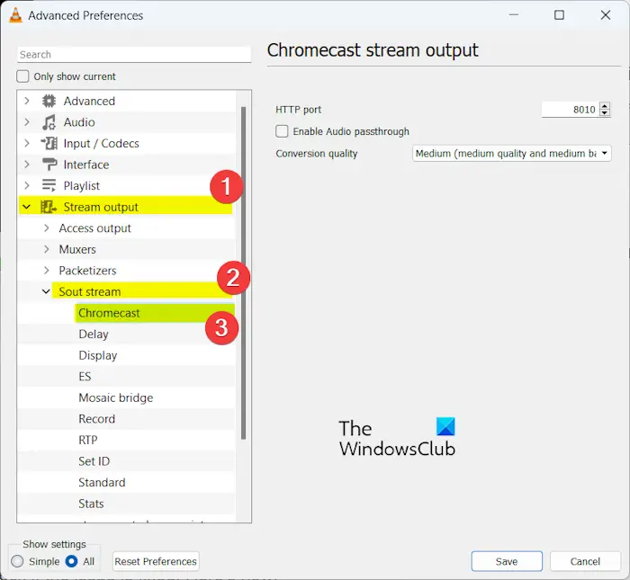Collapse the Stream output category
This screenshot has height=580, width=630.
click(26, 207)
